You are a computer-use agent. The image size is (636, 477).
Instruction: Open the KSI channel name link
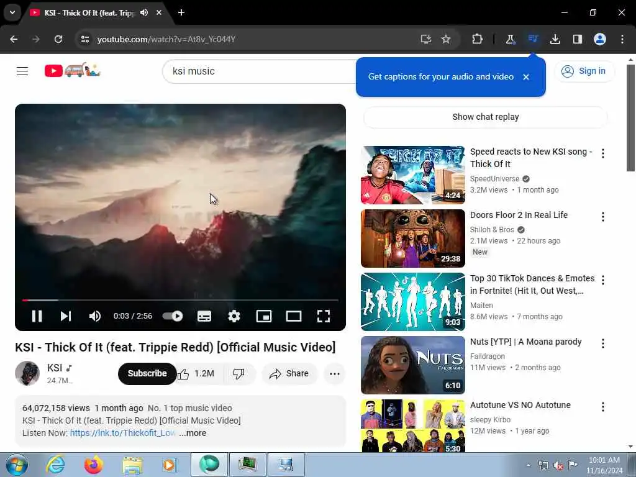[x=55, y=368]
